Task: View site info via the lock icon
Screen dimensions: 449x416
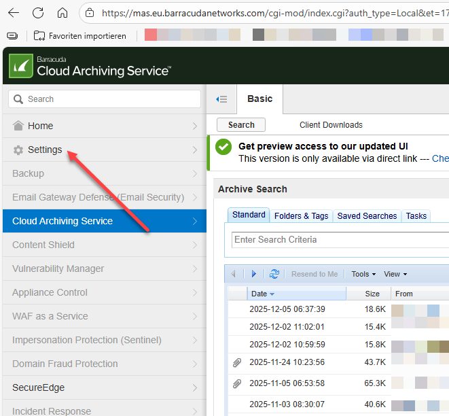Action: point(90,13)
